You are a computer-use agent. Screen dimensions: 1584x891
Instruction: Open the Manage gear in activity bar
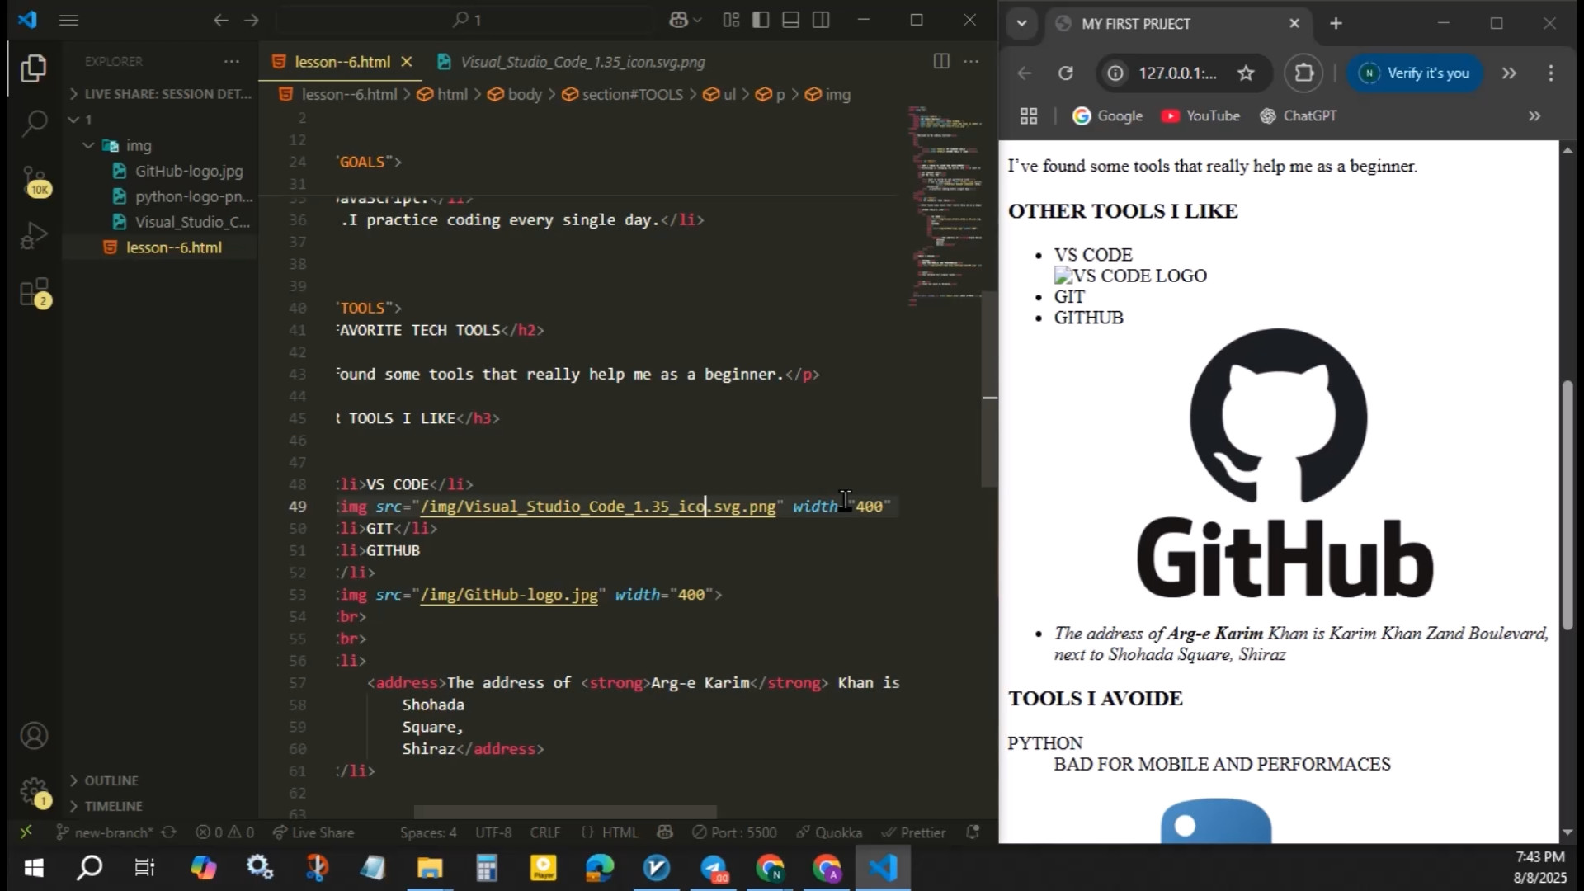tap(34, 792)
